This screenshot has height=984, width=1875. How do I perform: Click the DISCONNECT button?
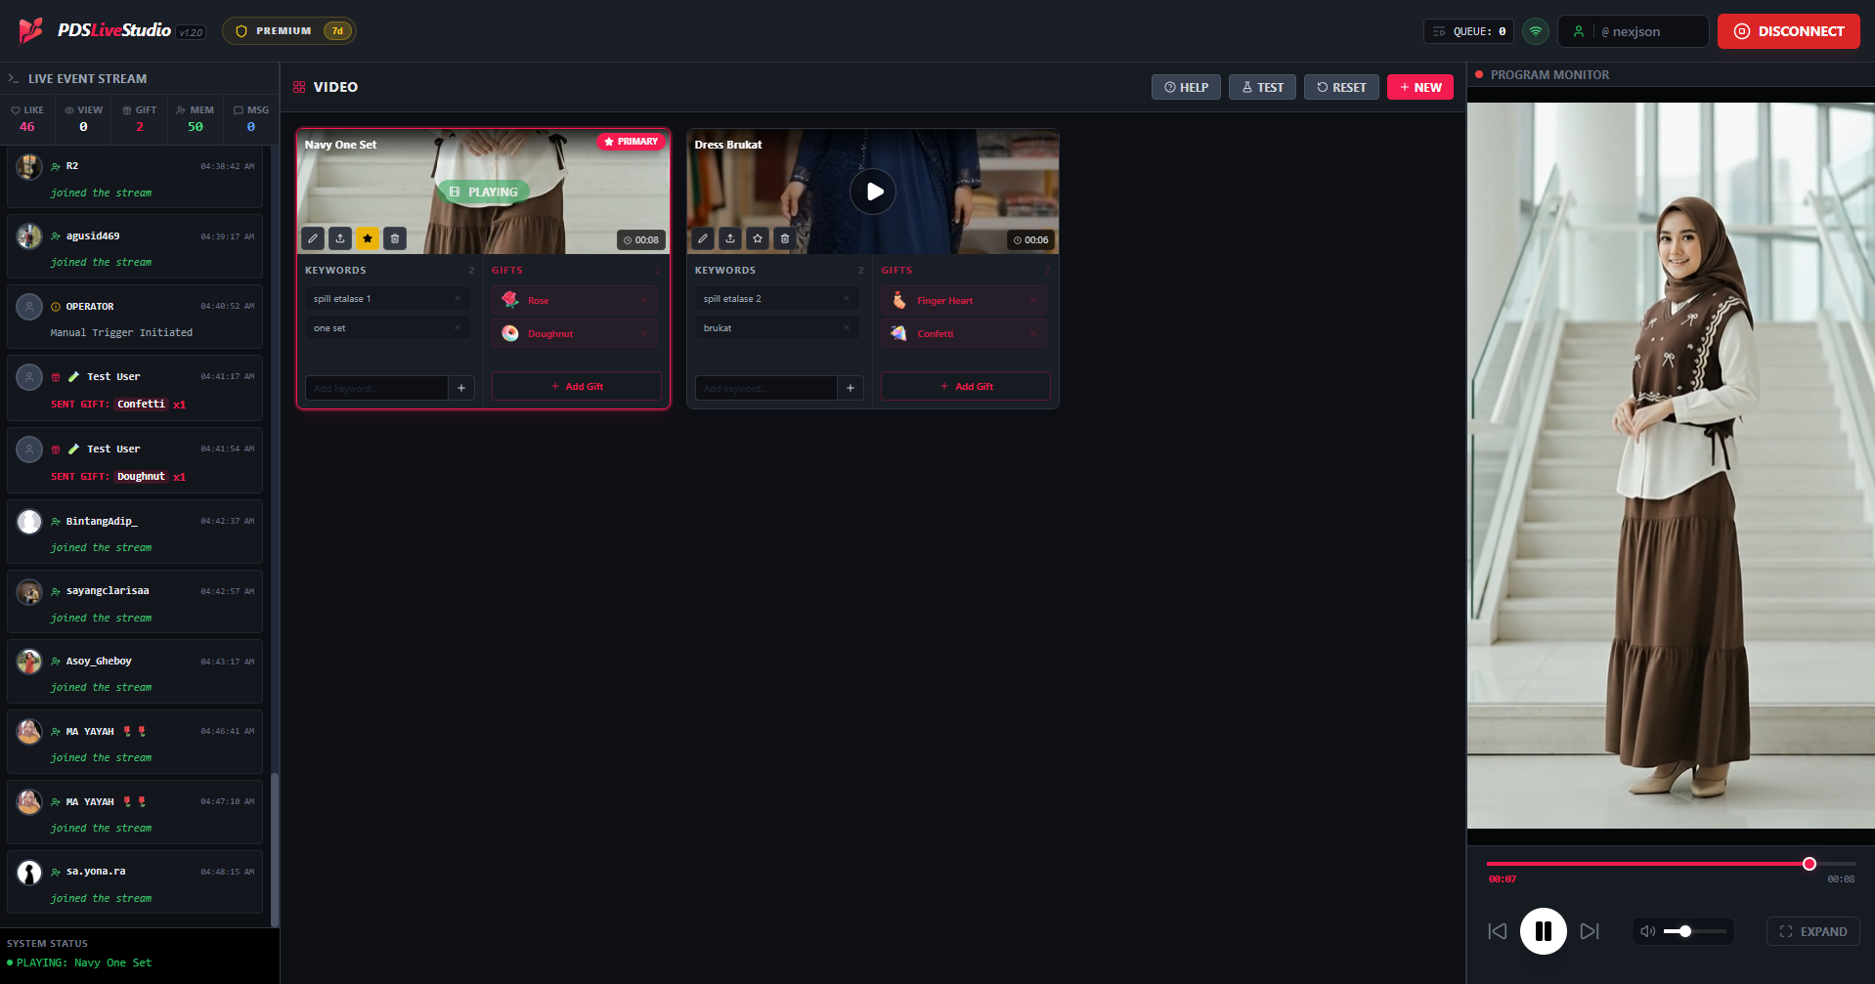tap(1788, 30)
